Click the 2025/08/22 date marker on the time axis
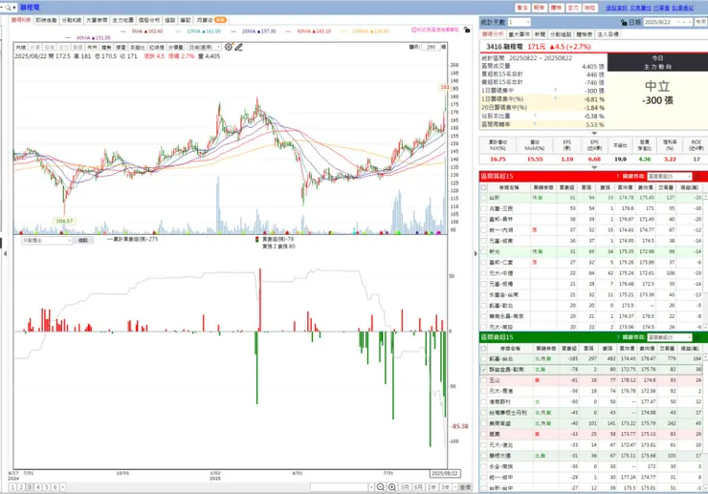This screenshot has width=708, height=494. (445, 473)
